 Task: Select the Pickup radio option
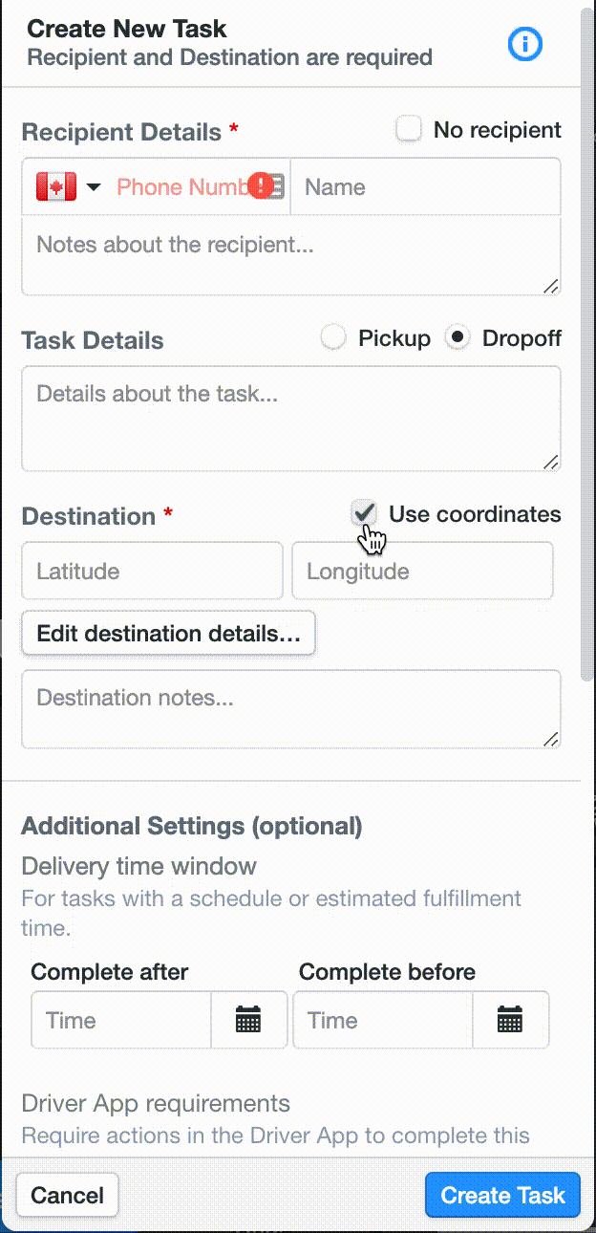pyautogui.click(x=332, y=337)
